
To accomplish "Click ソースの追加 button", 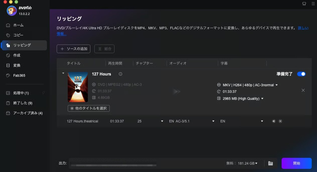I will tap(74, 49).
